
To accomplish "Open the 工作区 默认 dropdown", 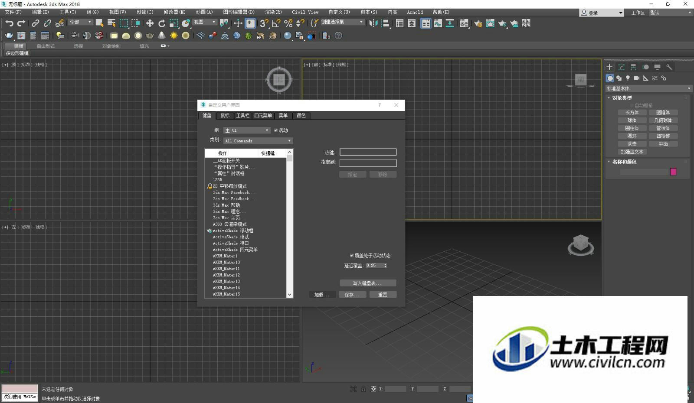I will pyautogui.click(x=670, y=13).
